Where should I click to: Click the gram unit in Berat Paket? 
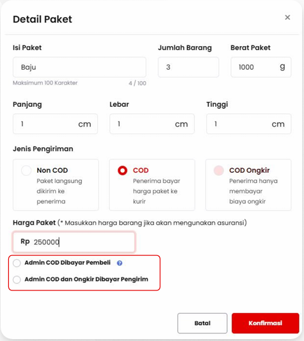tap(282, 67)
